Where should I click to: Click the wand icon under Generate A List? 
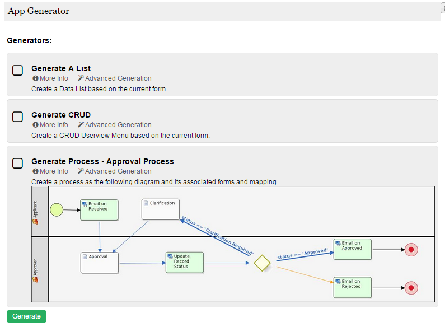(81, 78)
